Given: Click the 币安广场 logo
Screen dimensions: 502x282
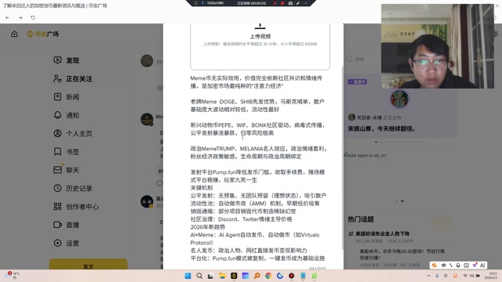Looking at the screenshot, I should pos(42,34).
